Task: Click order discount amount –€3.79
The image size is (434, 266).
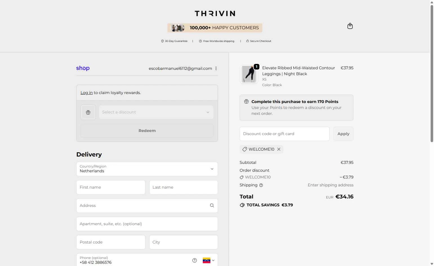Action: coord(346,177)
